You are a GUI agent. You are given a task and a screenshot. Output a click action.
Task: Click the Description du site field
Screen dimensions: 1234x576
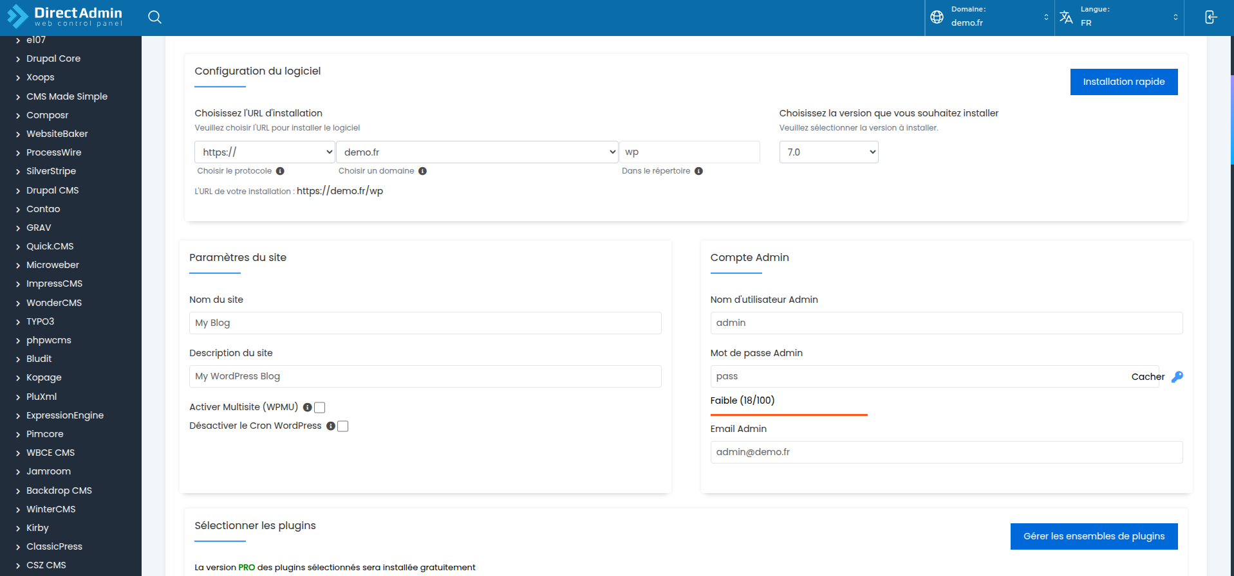pyautogui.click(x=425, y=376)
